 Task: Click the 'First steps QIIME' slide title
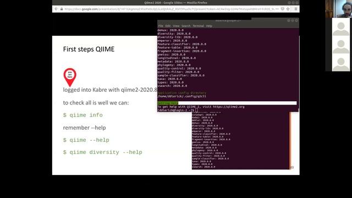(x=89, y=49)
